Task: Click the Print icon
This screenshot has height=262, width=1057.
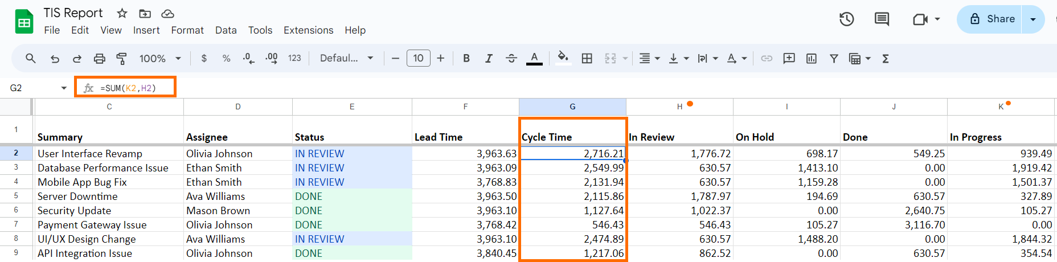Action: [x=99, y=58]
